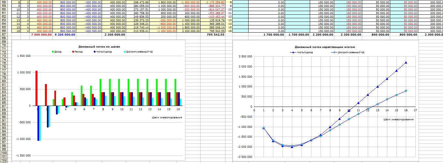
Task: Click cell with value 249 836.53
Action: point(137,17)
